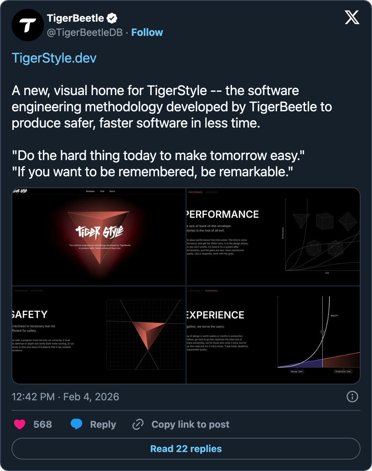The image size is (372, 471).
Task: Click the copy link chain icon
Action: click(138, 424)
